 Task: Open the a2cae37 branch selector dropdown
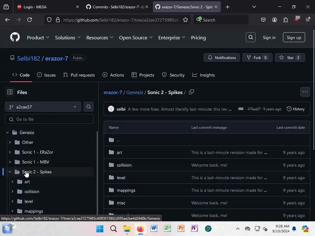[43, 107]
